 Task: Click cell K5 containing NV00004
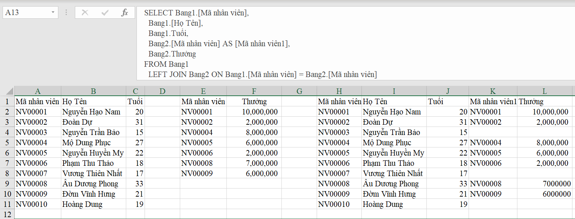(x=493, y=143)
